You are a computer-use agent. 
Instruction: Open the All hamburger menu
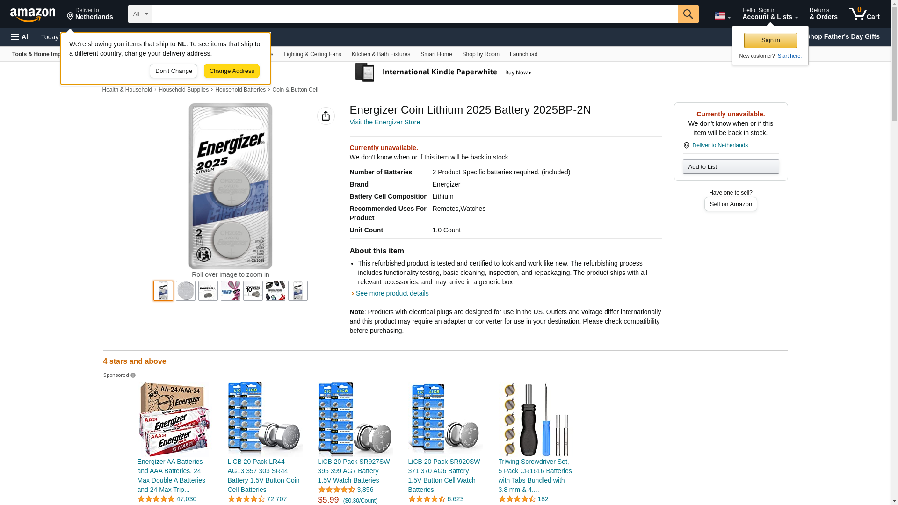click(x=21, y=37)
